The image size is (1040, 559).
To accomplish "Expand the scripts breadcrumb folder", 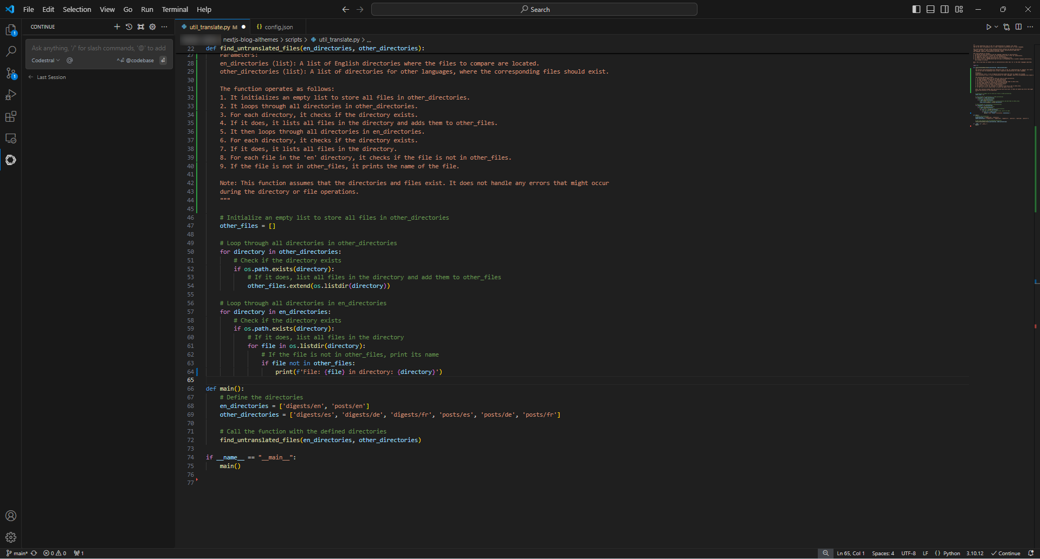I will 294,40.
